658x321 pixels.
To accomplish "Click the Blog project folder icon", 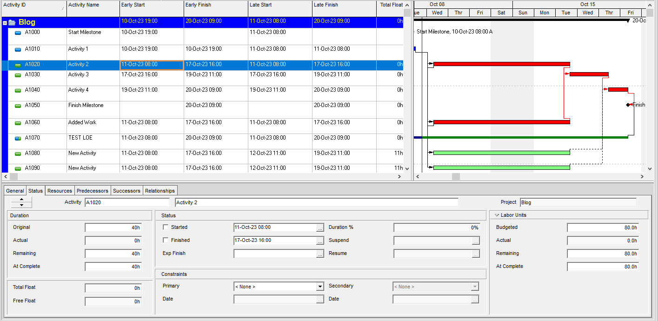I will coord(12,22).
